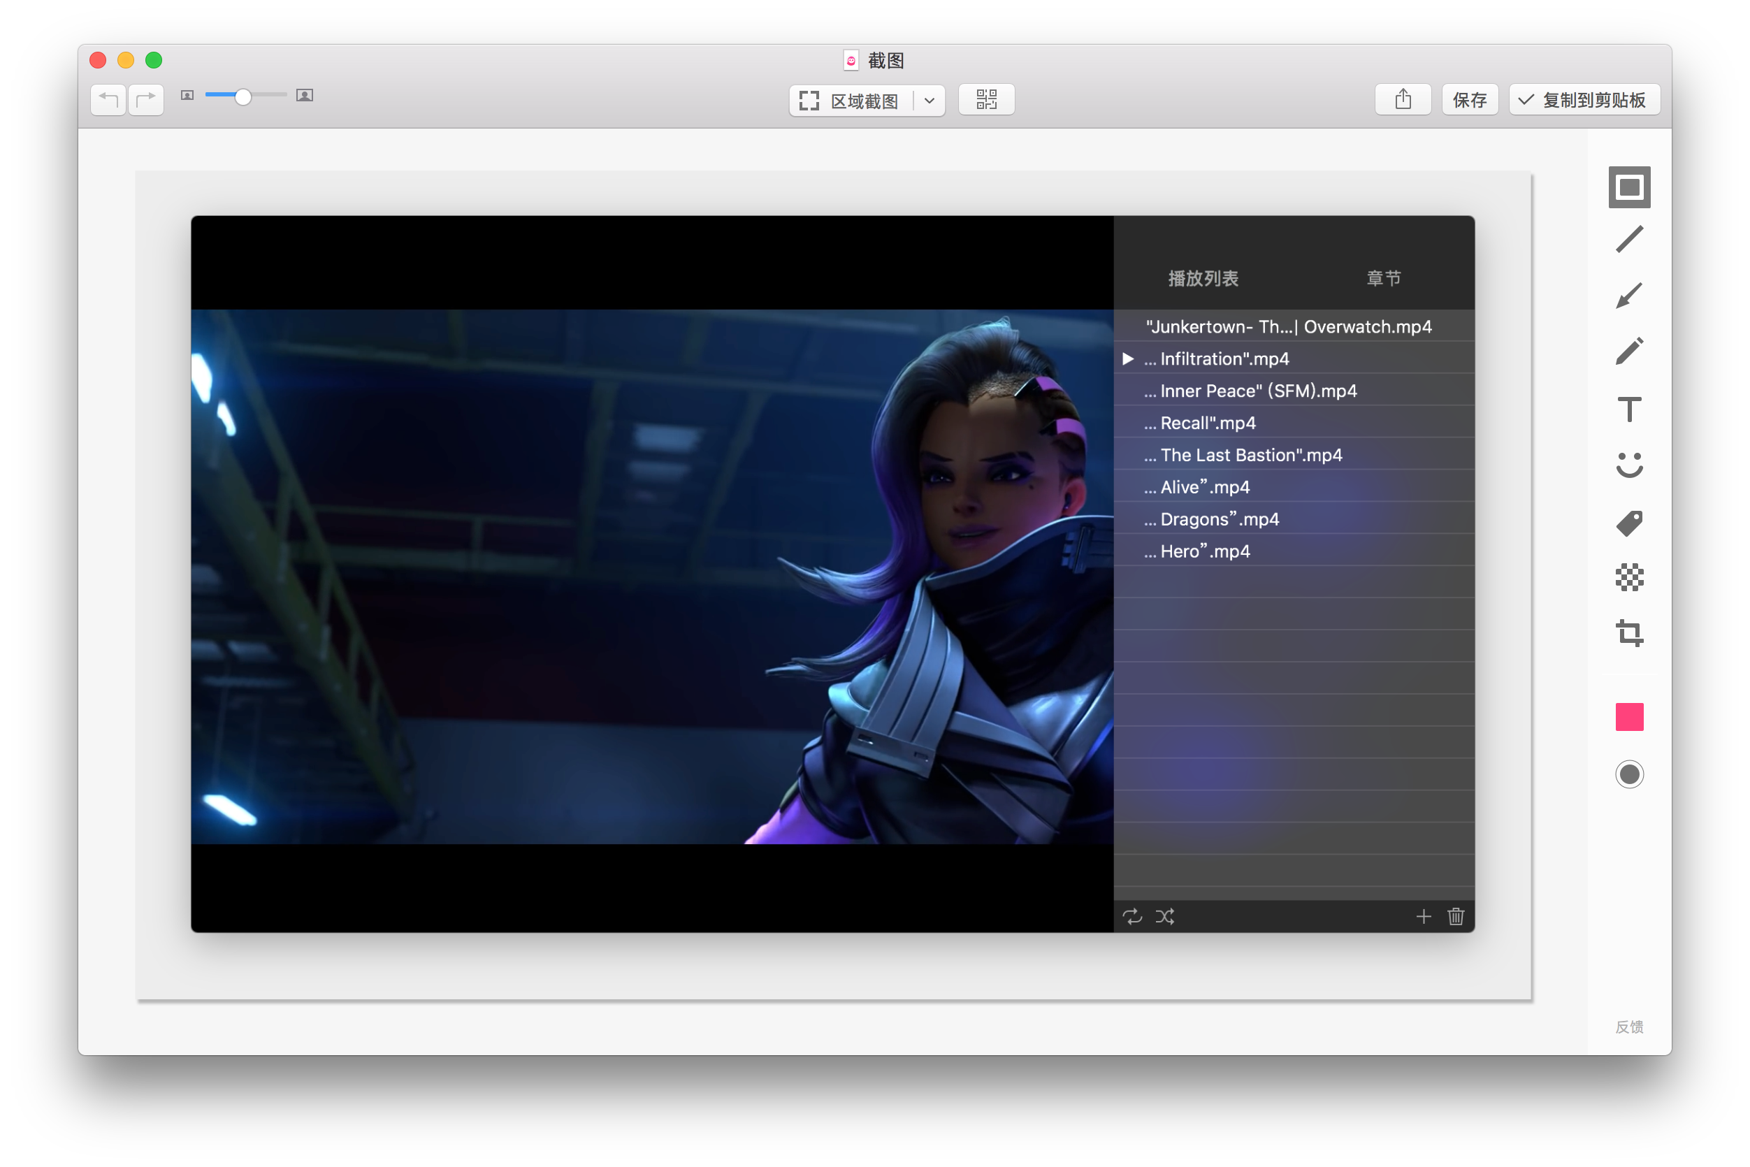Select the Junkertown Overwatch.mp4 playlist entry

click(x=1294, y=326)
